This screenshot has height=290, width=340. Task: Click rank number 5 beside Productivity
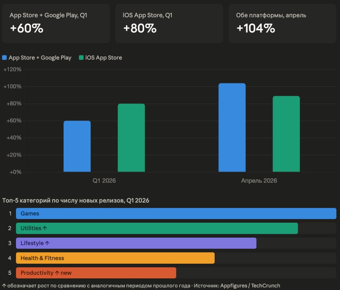(10, 273)
